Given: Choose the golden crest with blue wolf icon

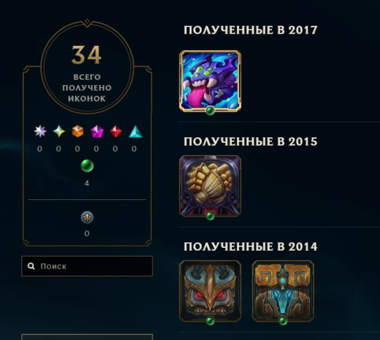Looking at the screenshot, I should 283,291.
